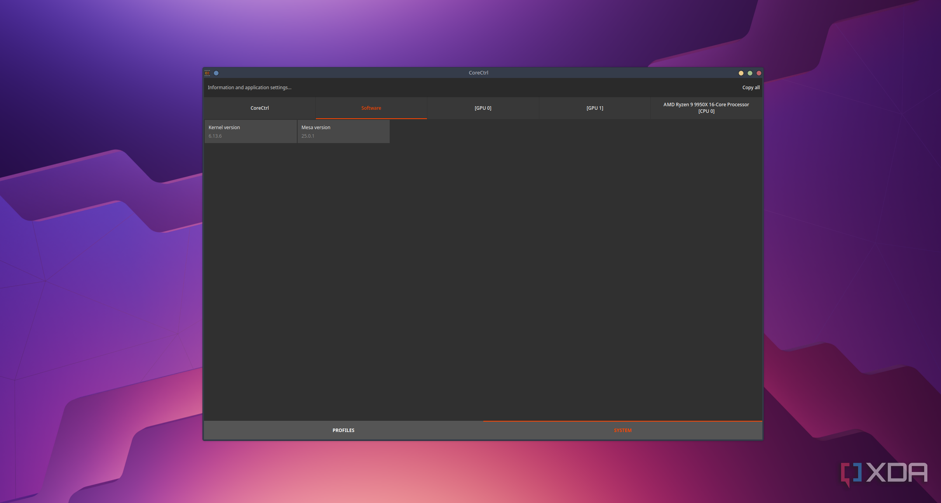Go to the PROFILES section
Image resolution: width=941 pixels, height=503 pixels.
343,430
